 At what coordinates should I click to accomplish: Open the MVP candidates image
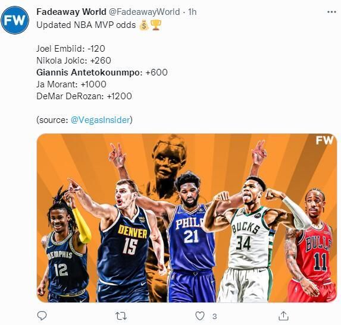point(187,218)
